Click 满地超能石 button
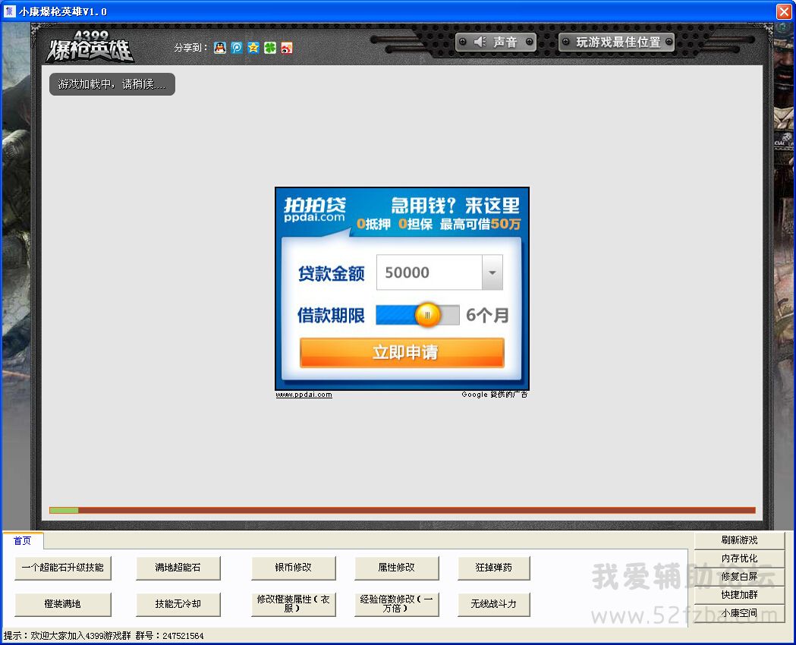 click(x=178, y=568)
